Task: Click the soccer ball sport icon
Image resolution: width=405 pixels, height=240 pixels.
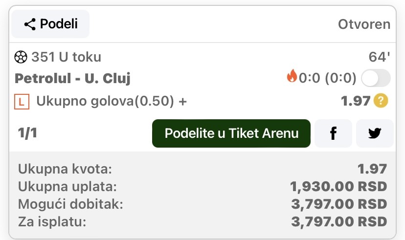Action: click(x=21, y=57)
